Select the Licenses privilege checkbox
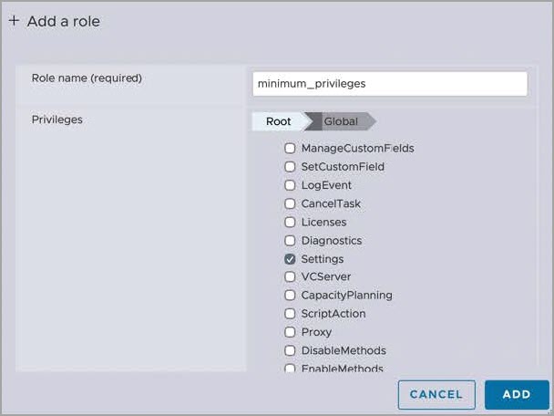 290,222
